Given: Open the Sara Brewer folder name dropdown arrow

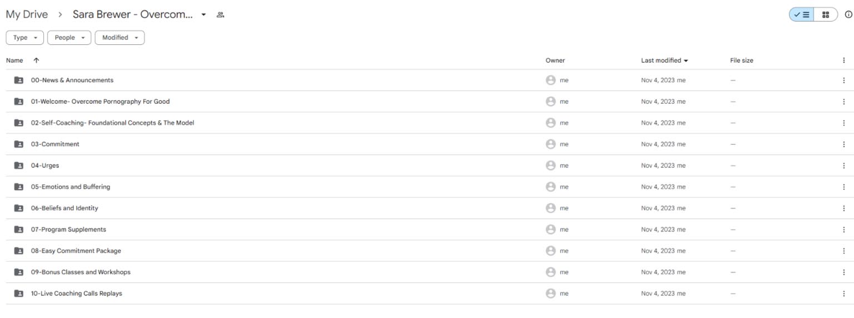Looking at the screenshot, I should click(x=203, y=14).
